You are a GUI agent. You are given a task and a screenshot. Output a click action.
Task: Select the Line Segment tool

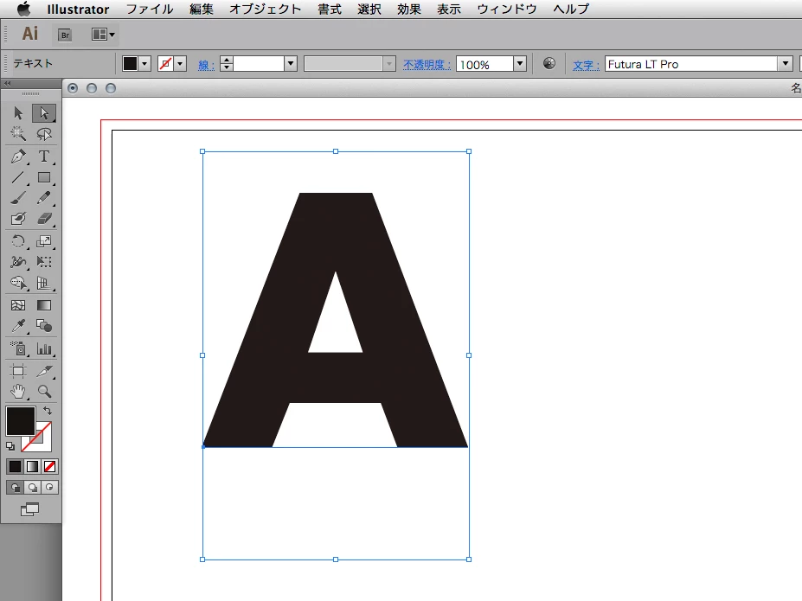click(x=18, y=177)
